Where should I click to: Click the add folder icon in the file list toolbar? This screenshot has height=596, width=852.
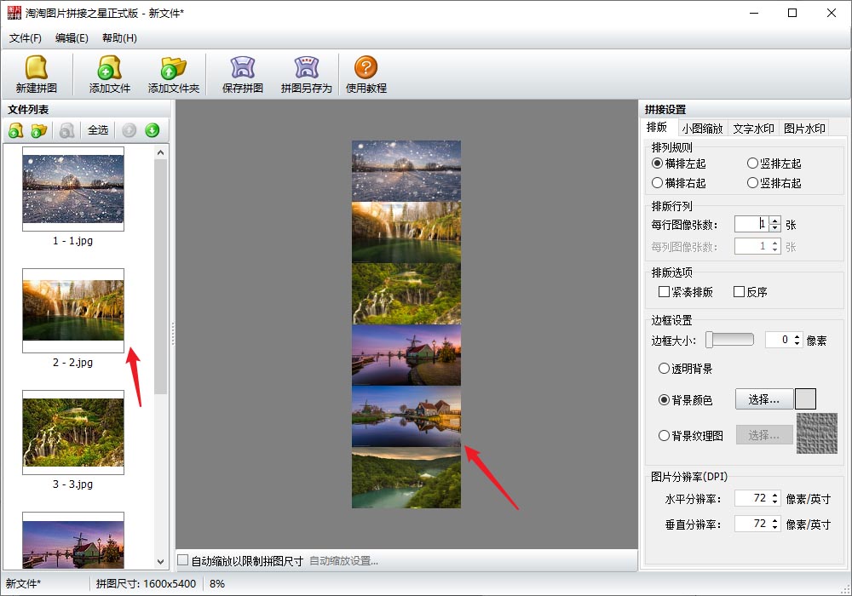39,130
